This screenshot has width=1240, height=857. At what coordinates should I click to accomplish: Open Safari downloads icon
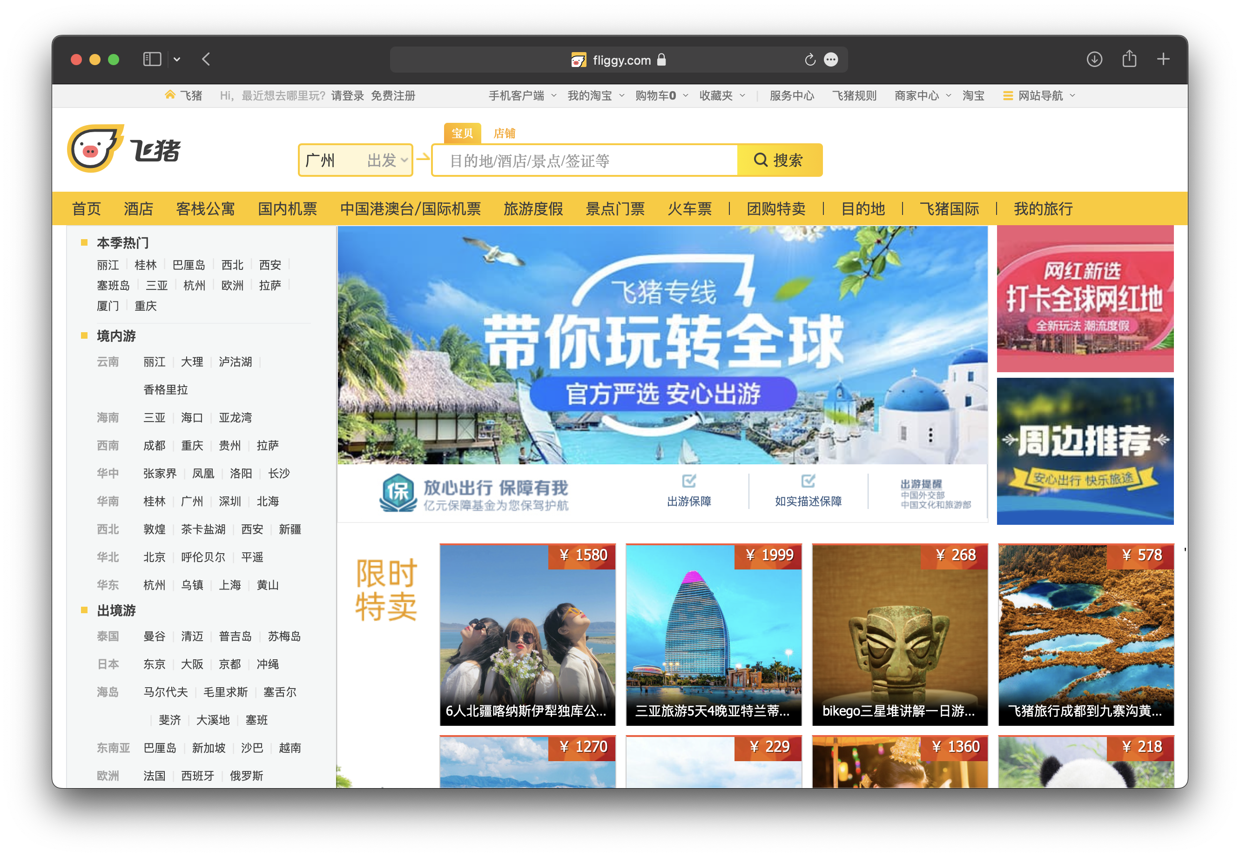[x=1094, y=59]
